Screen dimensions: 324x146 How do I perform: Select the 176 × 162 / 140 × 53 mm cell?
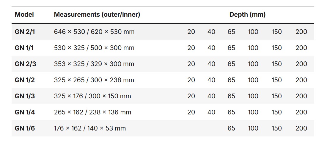tap(90, 128)
